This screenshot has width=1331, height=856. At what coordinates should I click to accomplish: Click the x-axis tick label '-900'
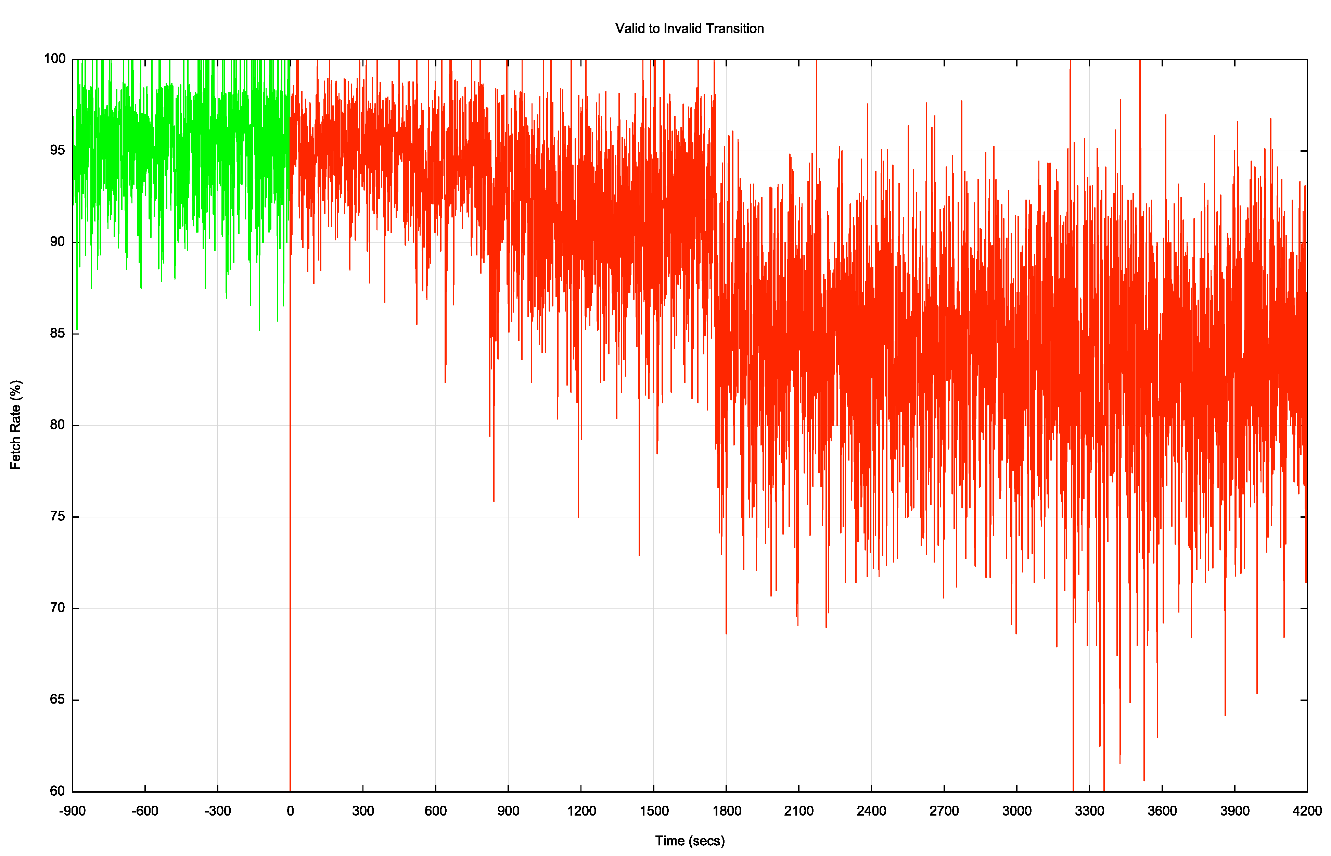72,811
